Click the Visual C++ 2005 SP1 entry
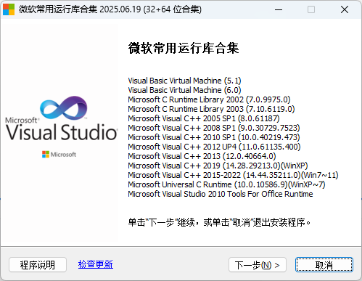 204,118
